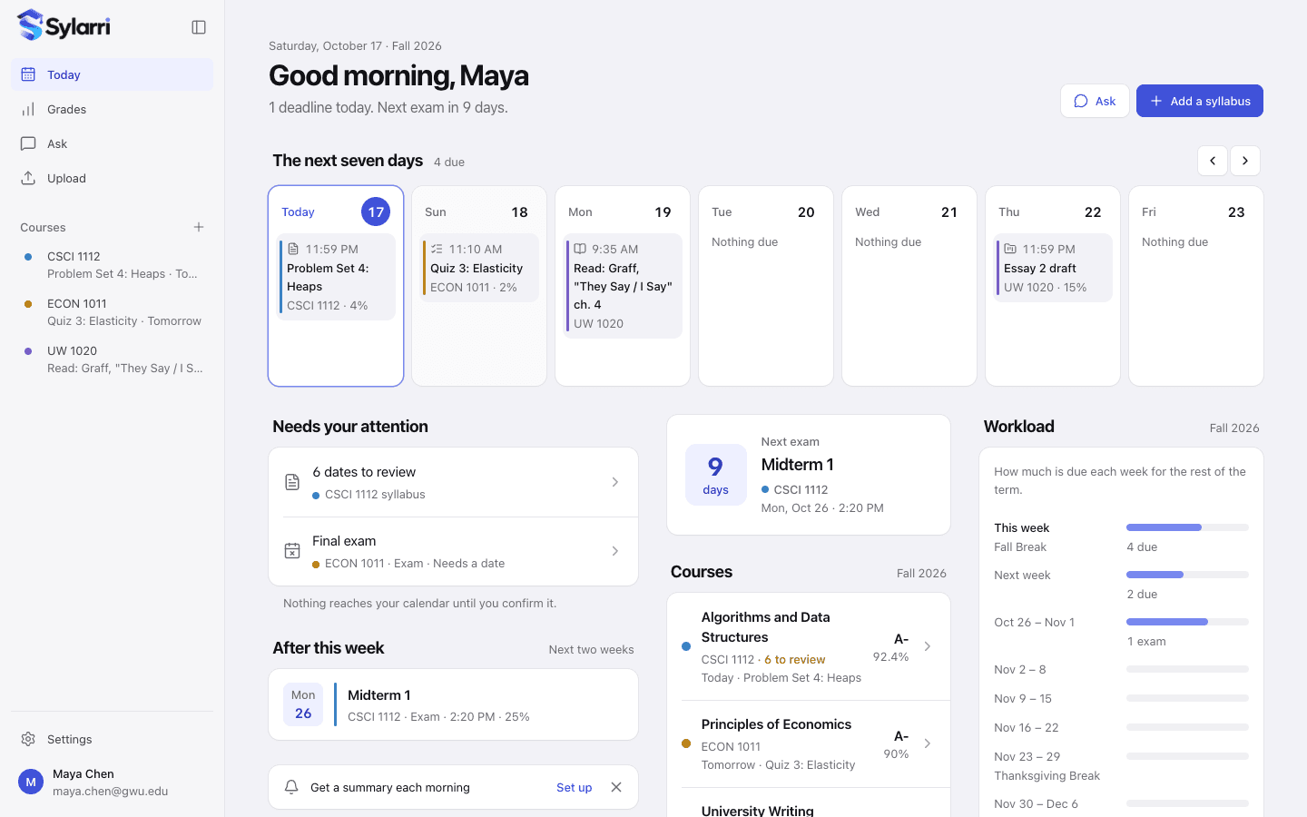Open the 6 dates to review item
This screenshot has width=1307, height=817.
pos(454,482)
